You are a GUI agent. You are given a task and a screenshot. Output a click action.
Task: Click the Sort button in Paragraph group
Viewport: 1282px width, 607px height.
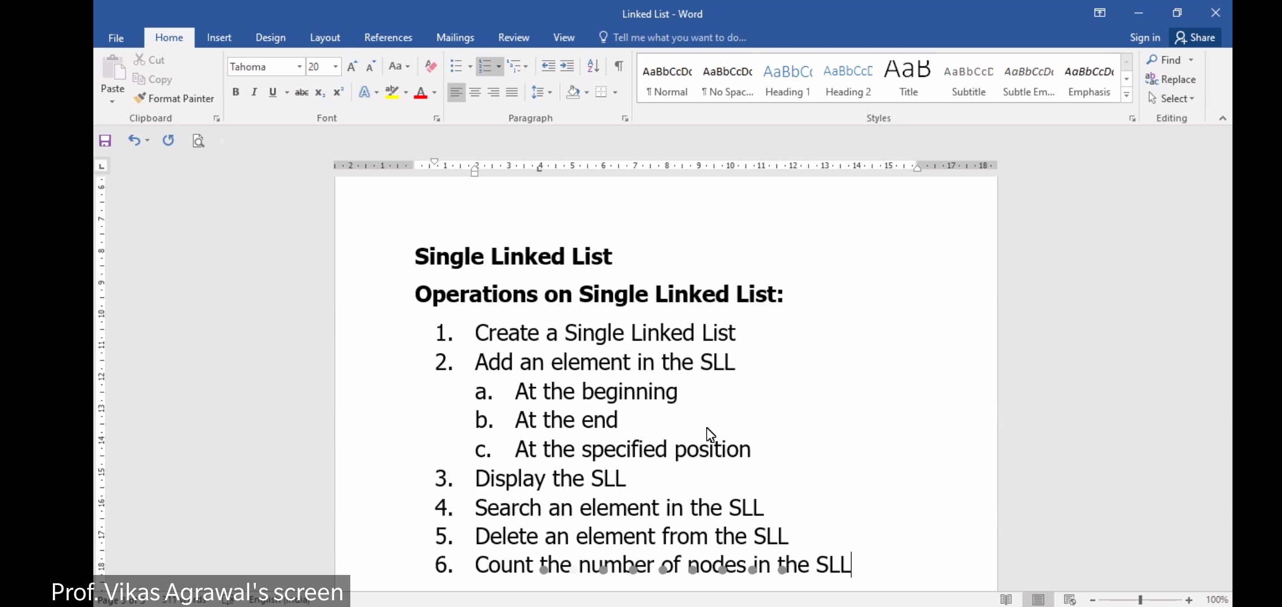(x=593, y=66)
